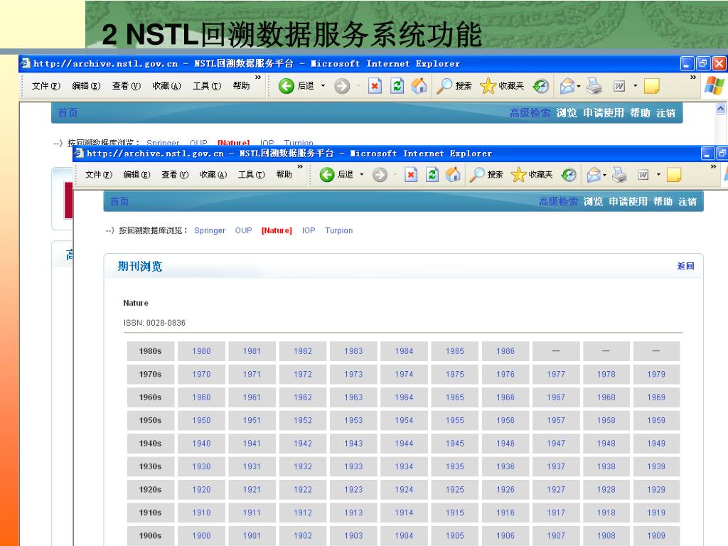
Task: Click the Mail envelope icon in the front window
Action: (x=594, y=175)
